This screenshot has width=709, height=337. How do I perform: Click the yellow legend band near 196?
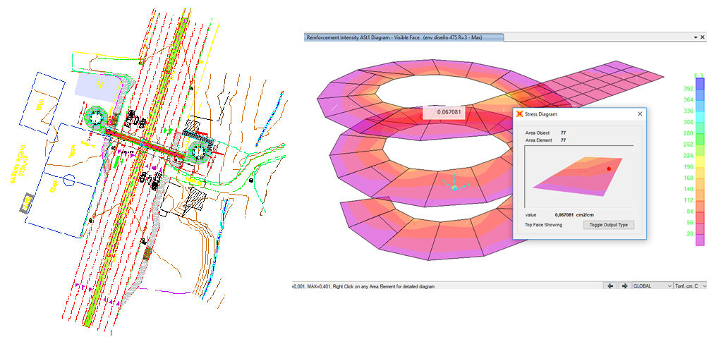pos(700,161)
